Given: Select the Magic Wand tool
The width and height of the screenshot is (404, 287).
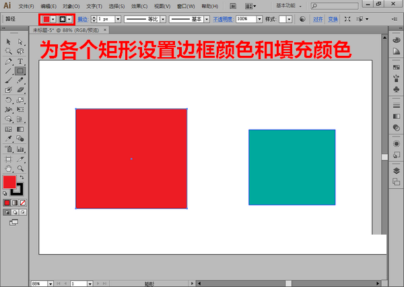Looking at the screenshot, I should tap(8, 51).
